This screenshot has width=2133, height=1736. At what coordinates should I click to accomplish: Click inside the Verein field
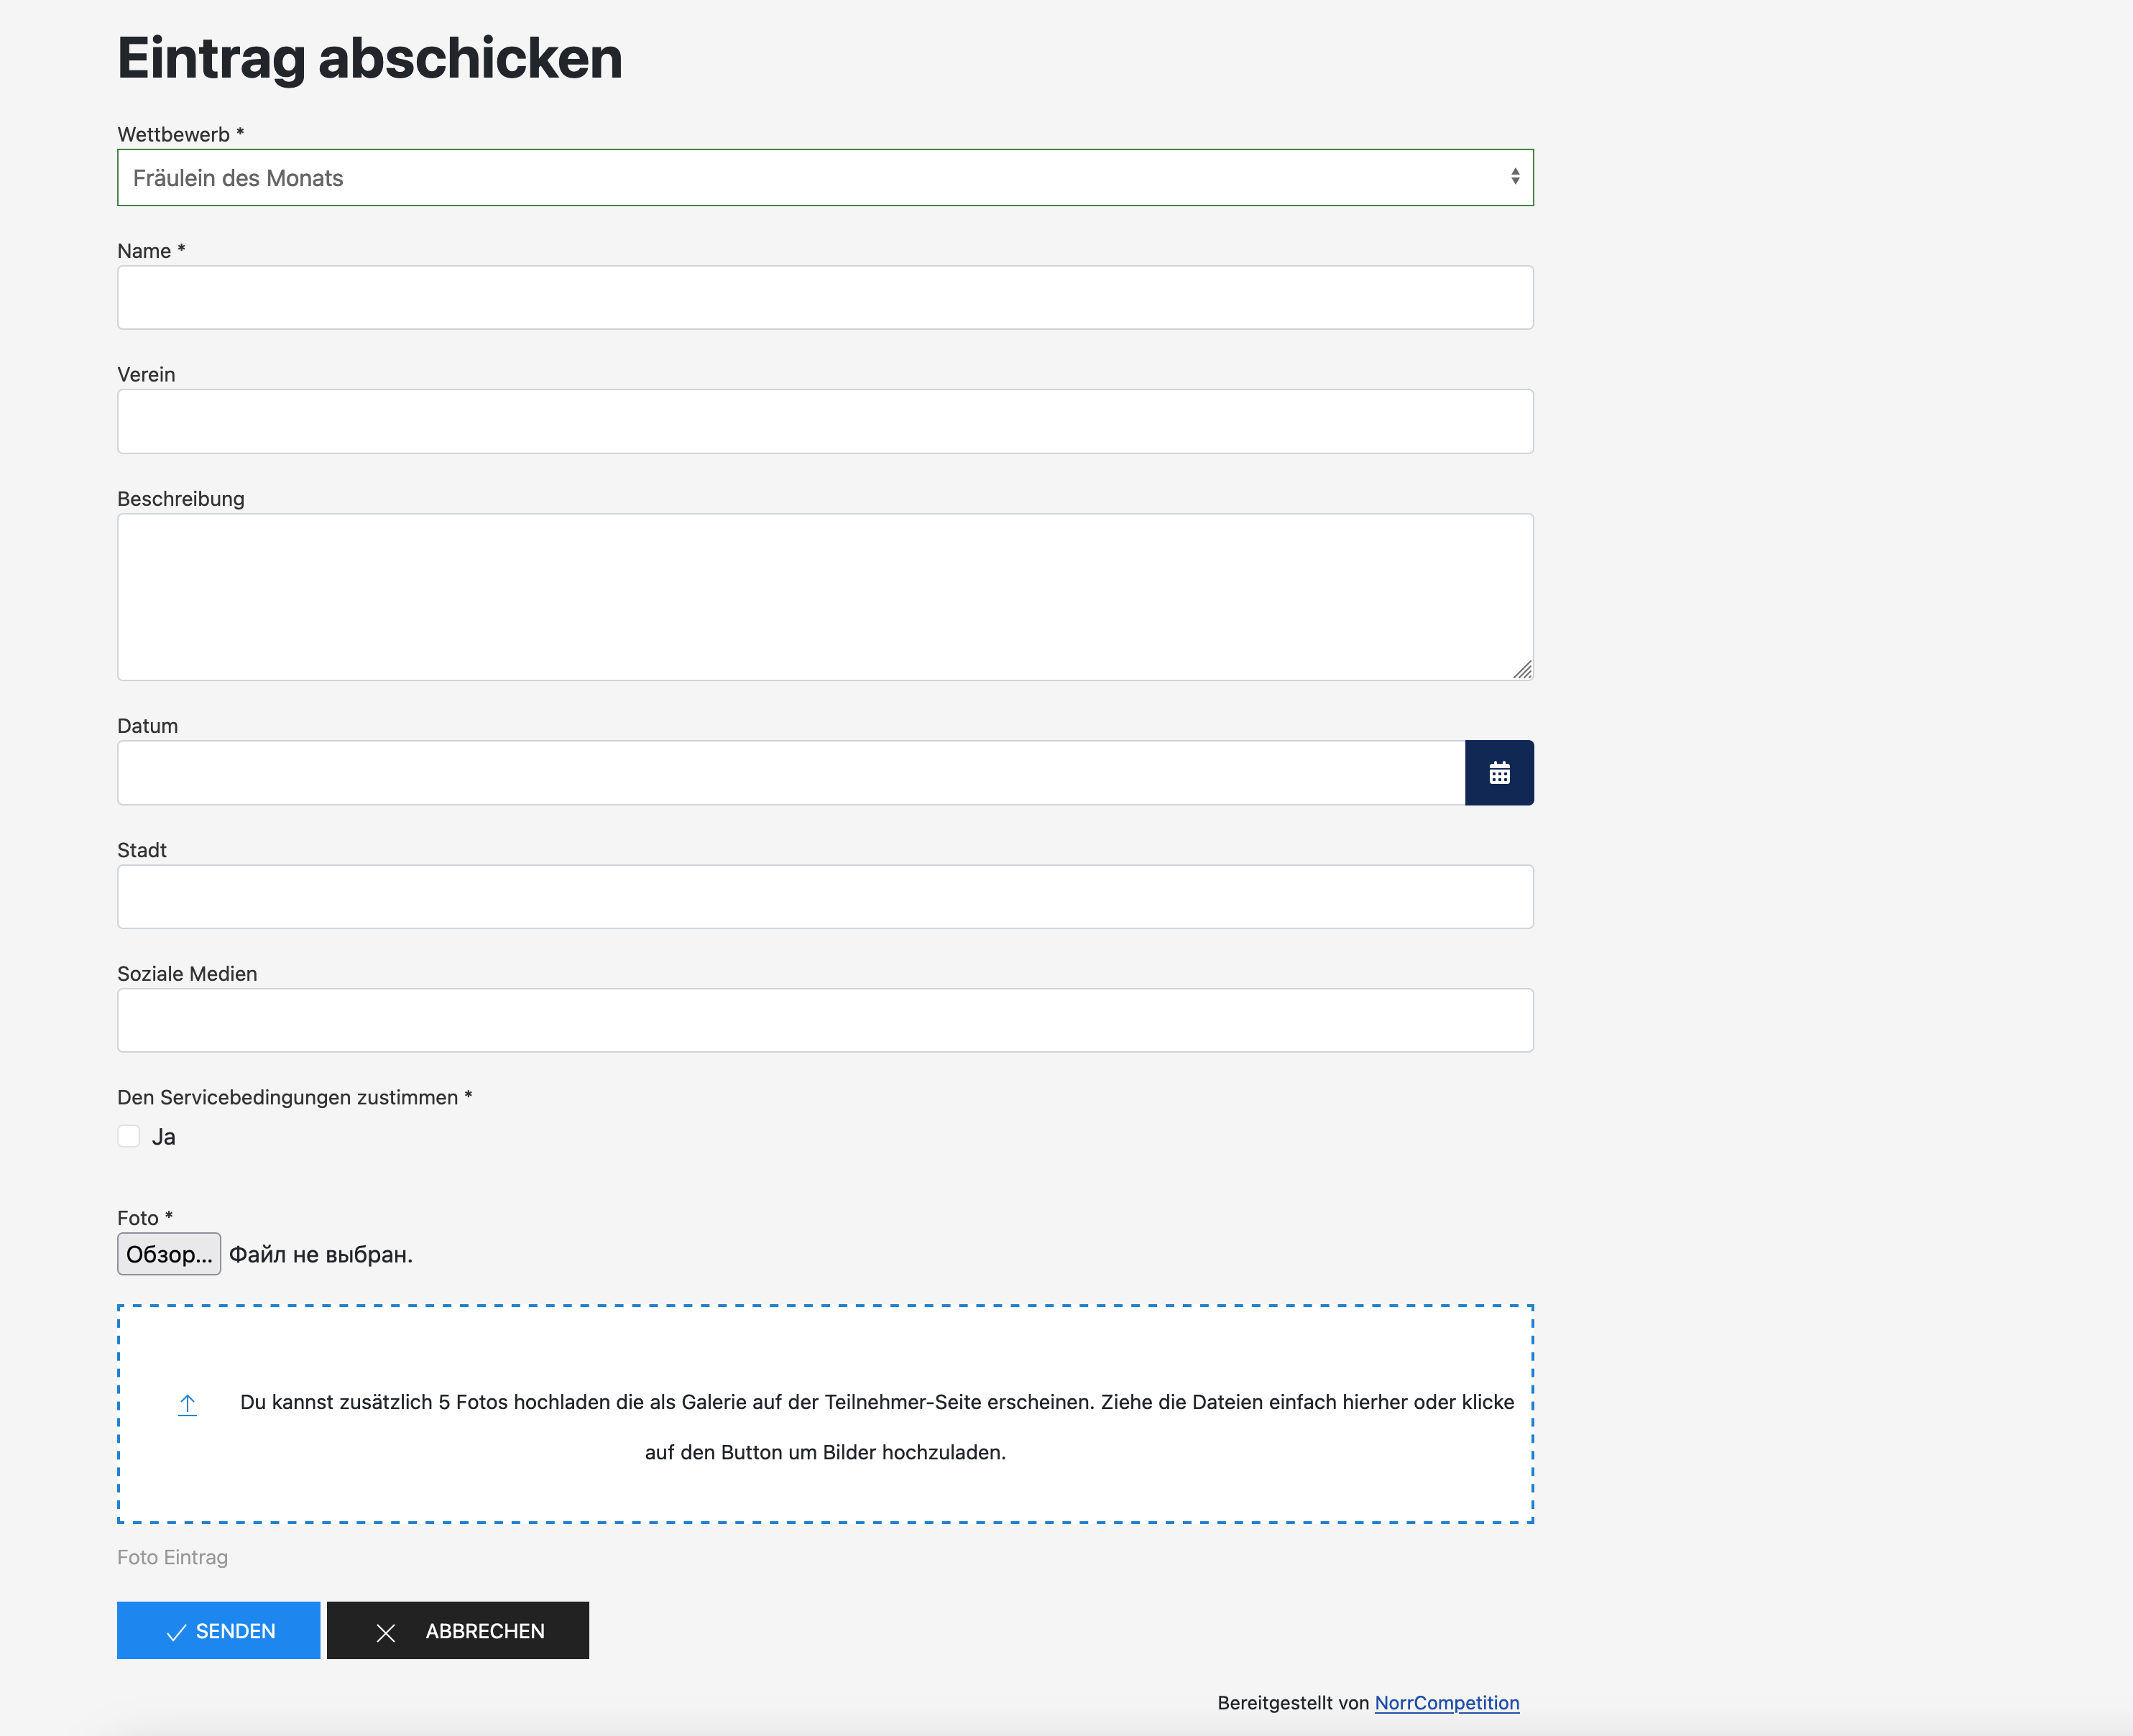point(825,421)
